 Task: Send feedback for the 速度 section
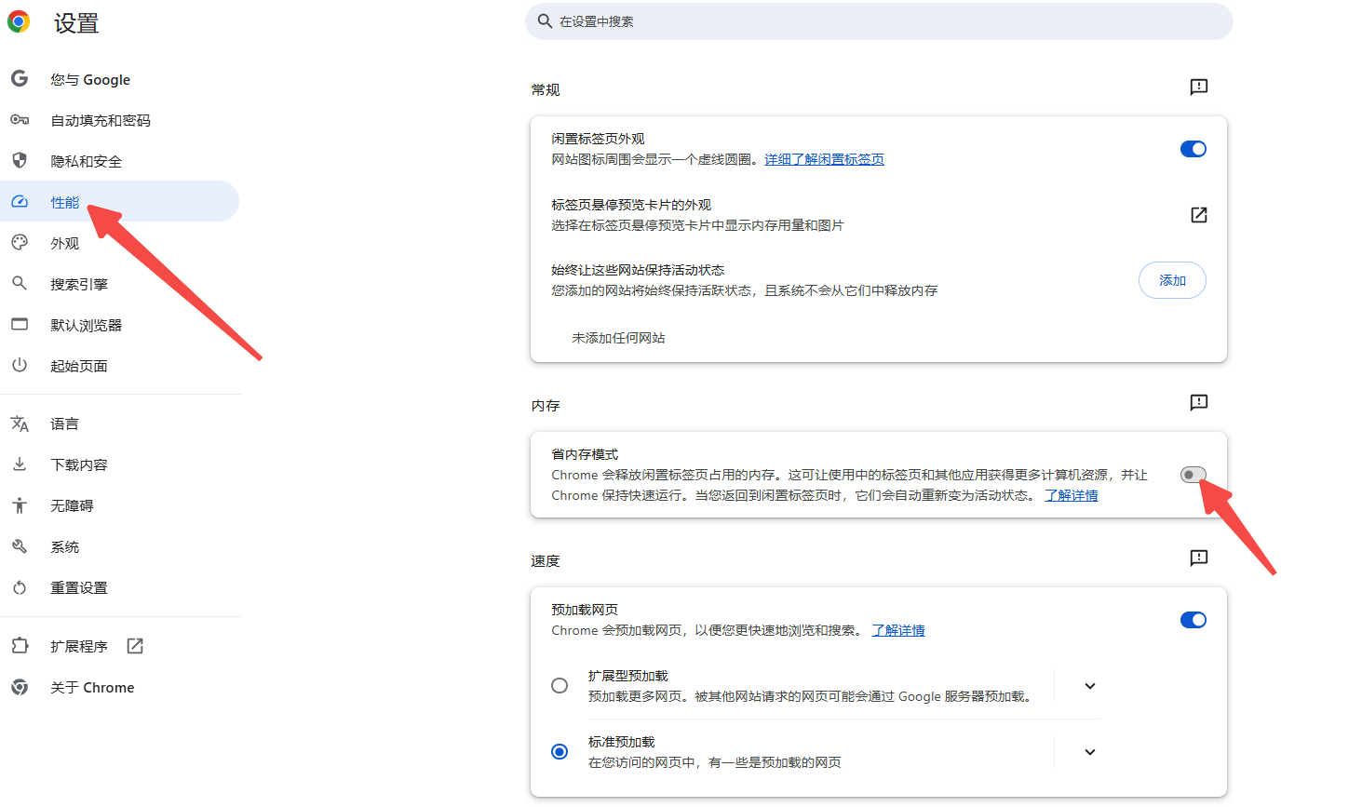coord(1199,558)
